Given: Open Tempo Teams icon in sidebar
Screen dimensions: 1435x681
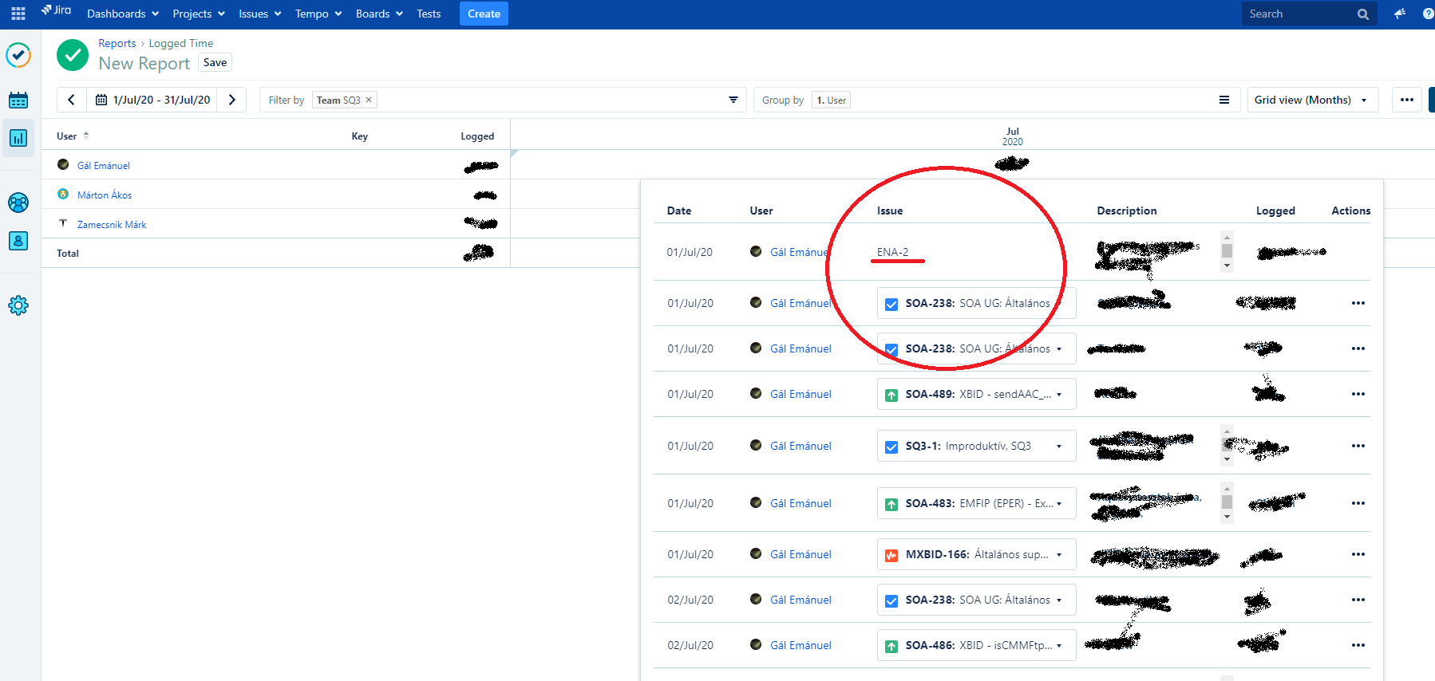Looking at the screenshot, I should click(18, 203).
